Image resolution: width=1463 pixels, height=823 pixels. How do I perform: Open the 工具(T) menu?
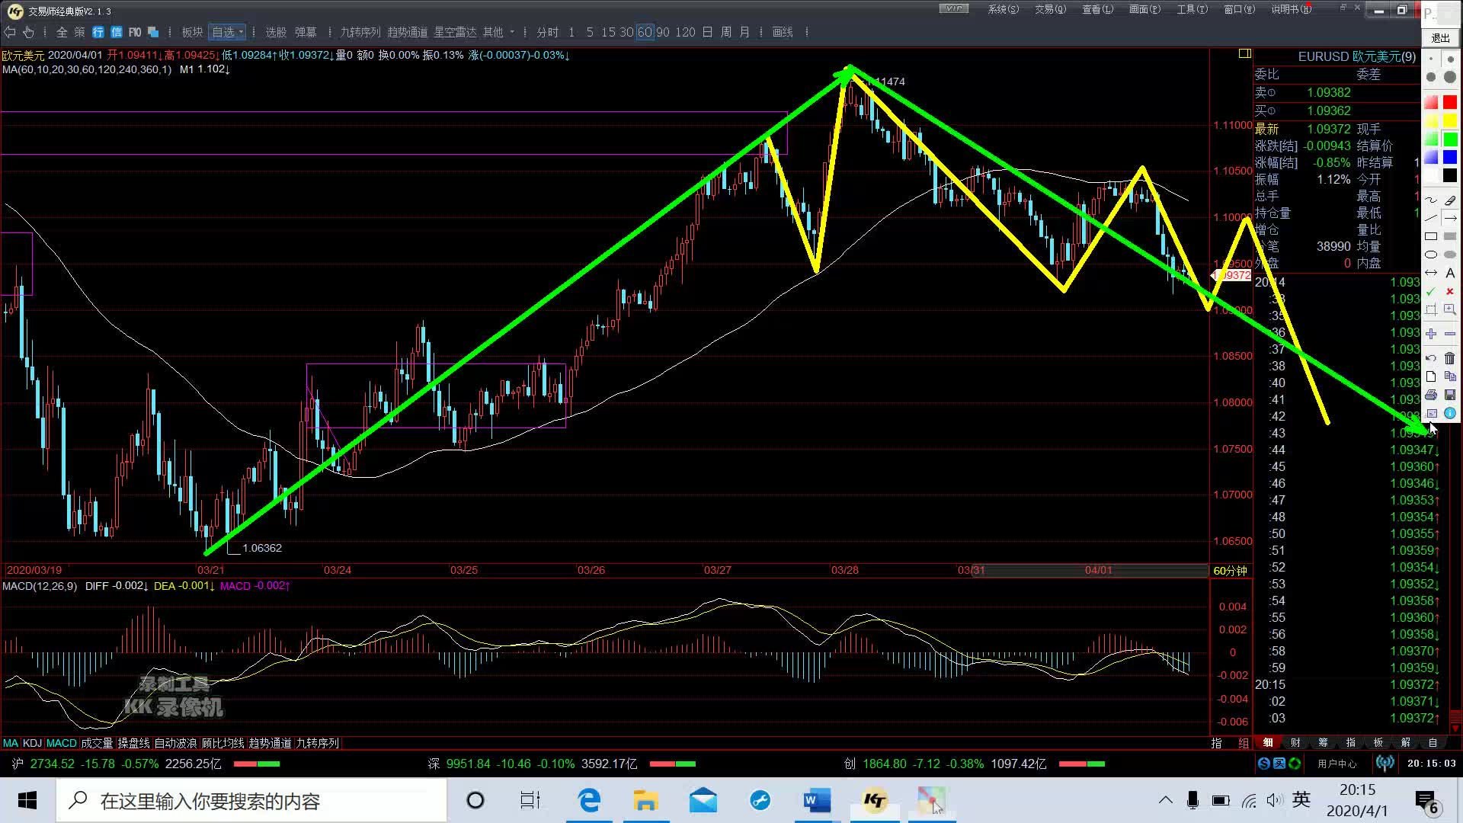tap(1192, 10)
